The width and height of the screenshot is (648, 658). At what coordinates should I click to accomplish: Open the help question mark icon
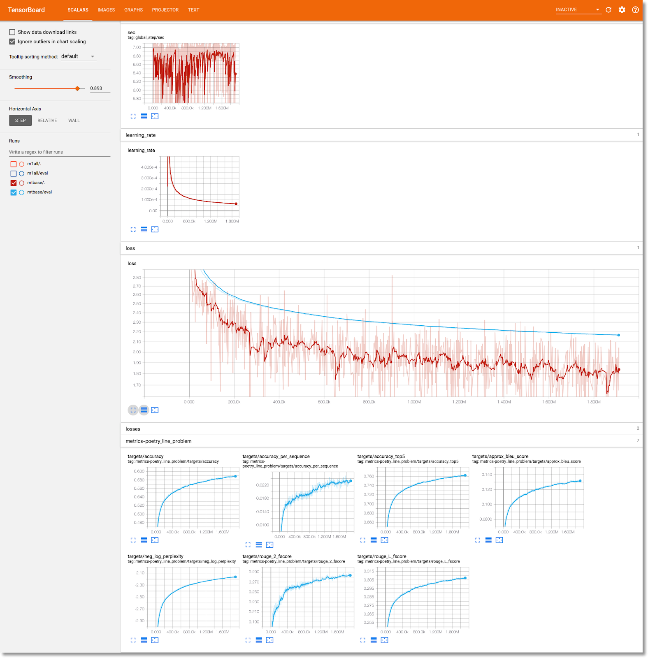[635, 10]
